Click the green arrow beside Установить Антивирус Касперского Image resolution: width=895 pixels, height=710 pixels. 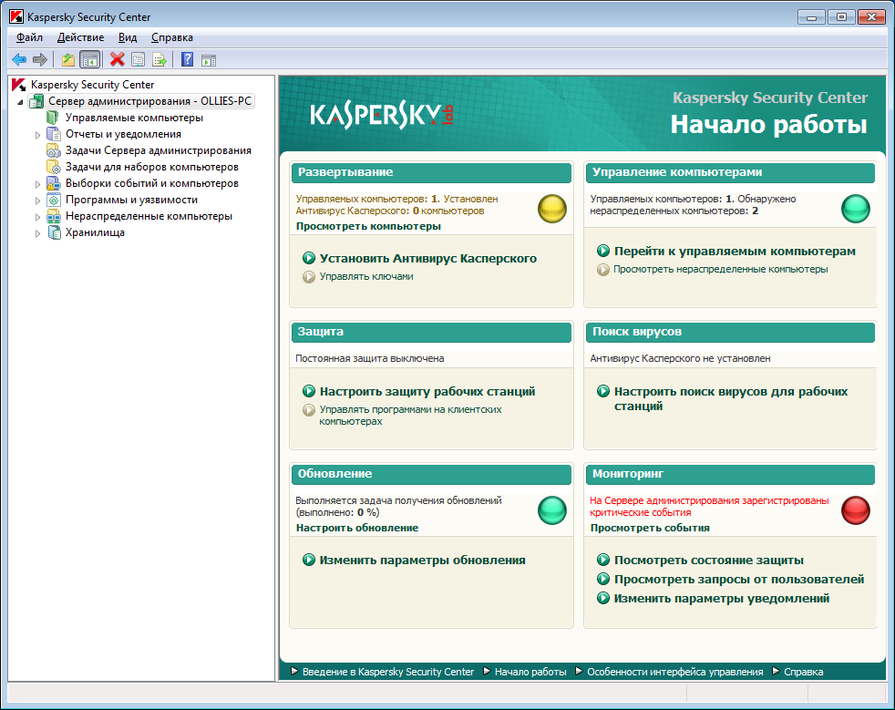[x=309, y=258]
